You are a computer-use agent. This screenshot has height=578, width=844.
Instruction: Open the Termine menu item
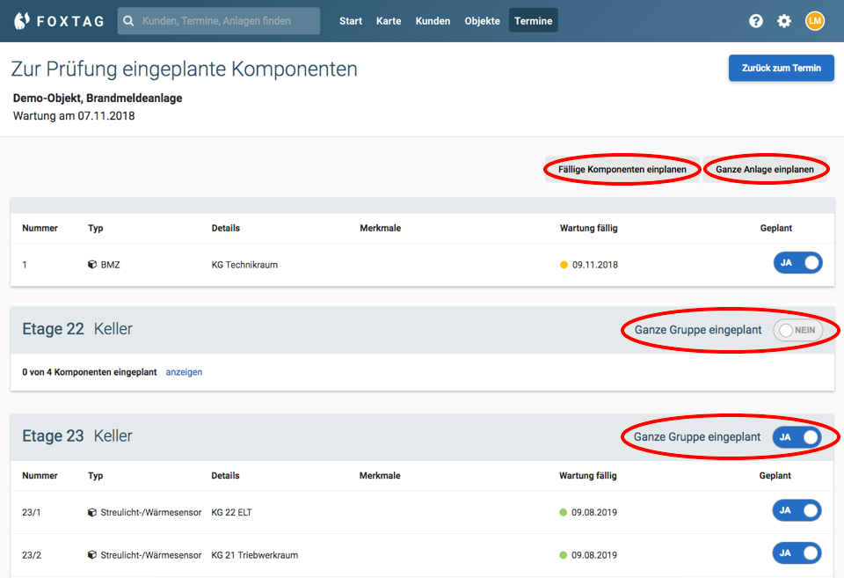(x=534, y=21)
